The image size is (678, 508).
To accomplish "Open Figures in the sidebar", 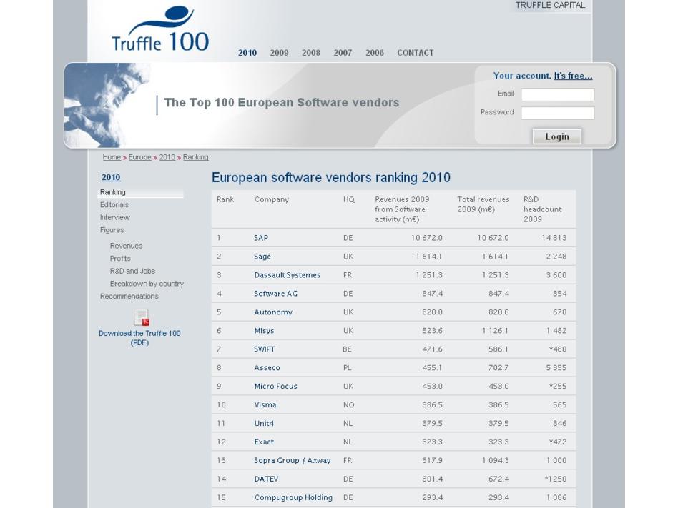I will coord(112,230).
